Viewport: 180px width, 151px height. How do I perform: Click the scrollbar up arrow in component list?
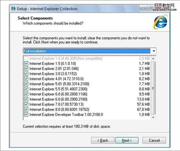pyautogui.click(x=153, y=58)
